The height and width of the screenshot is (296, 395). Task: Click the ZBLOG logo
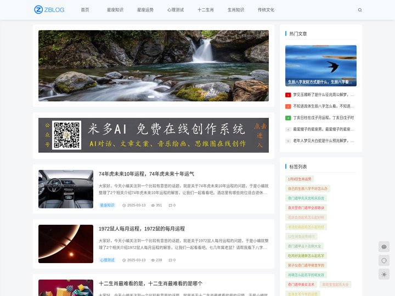49,10
